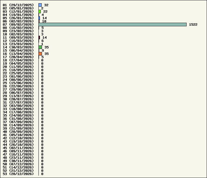Click the value 32 beside the first bar
Image resolution: width=207 pixels, height=178 pixels.
[46, 5]
